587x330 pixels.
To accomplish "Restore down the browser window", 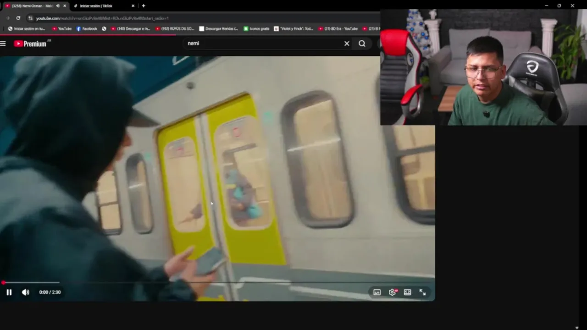I will point(559,5).
